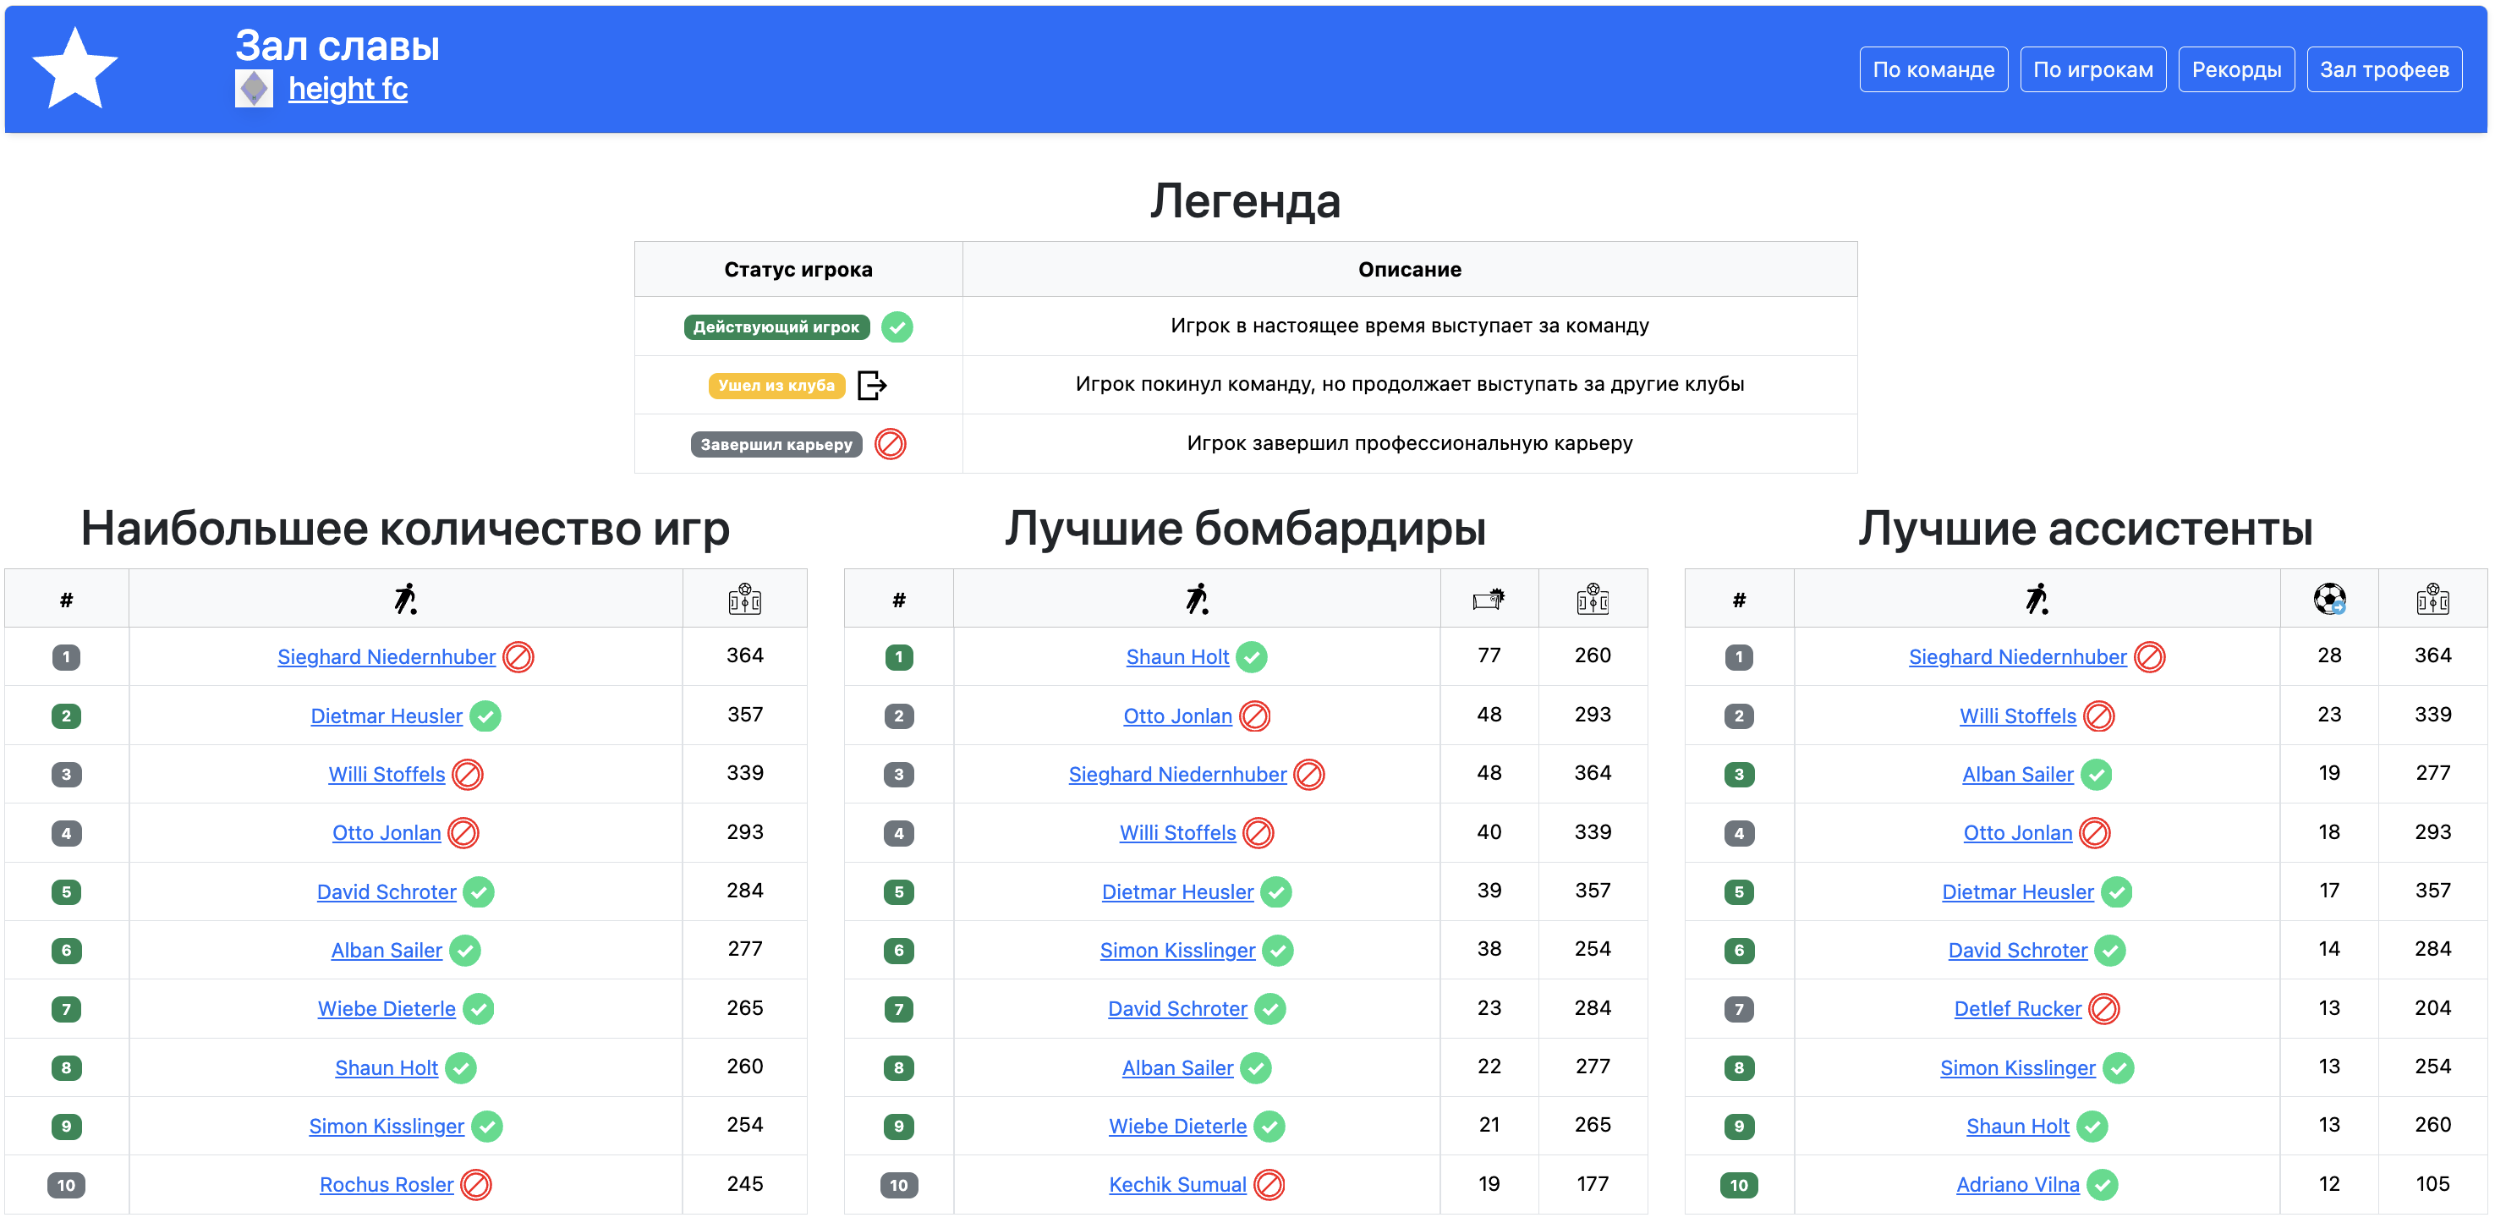Click the pitch icon in most games table header
Screen dimensions: 2495x1223
tap(744, 600)
